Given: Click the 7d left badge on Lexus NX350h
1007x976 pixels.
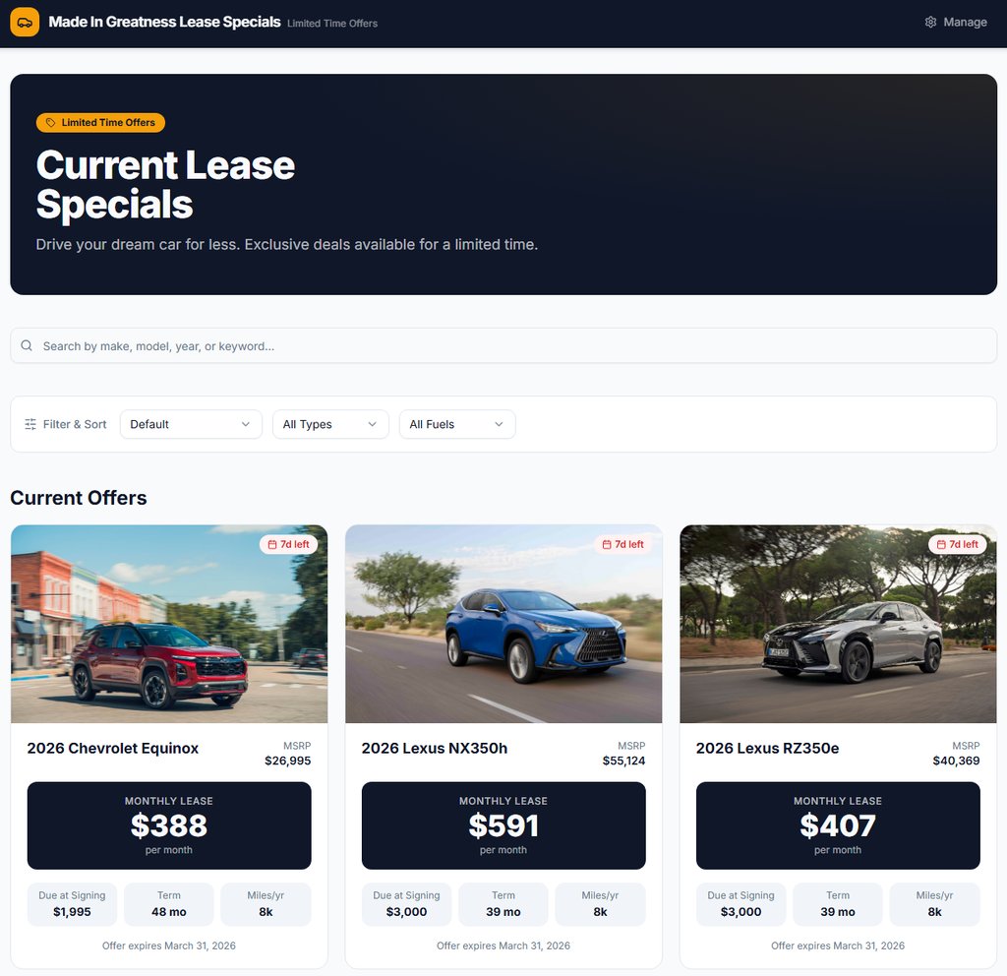Looking at the screenshot, I should [623, 544].
